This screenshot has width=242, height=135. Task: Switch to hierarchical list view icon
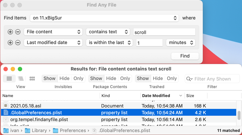point(21,79)
